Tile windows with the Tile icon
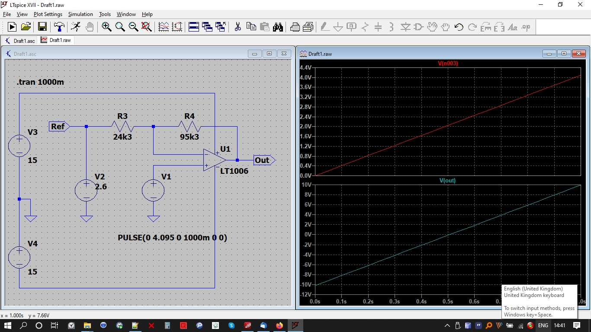Viewport: 591px width, 332px height. click(194, 27)
